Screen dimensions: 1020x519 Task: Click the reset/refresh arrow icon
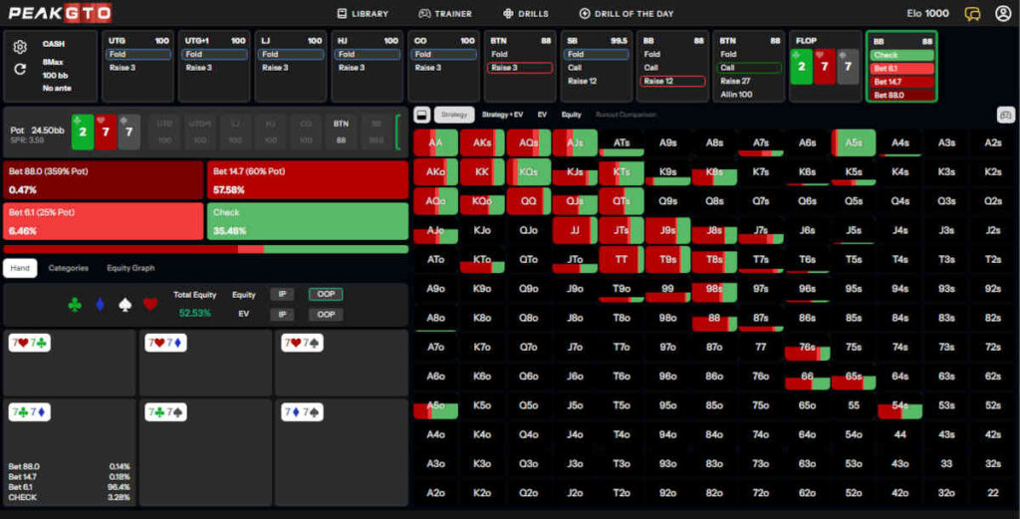click(x=20, y=69)
